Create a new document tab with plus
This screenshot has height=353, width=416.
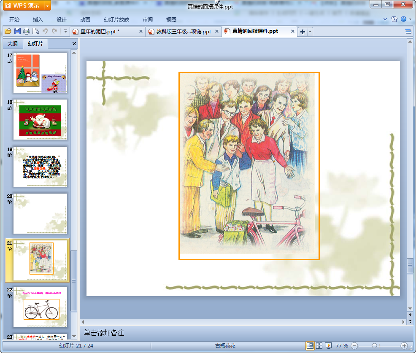tap(303, 32)
